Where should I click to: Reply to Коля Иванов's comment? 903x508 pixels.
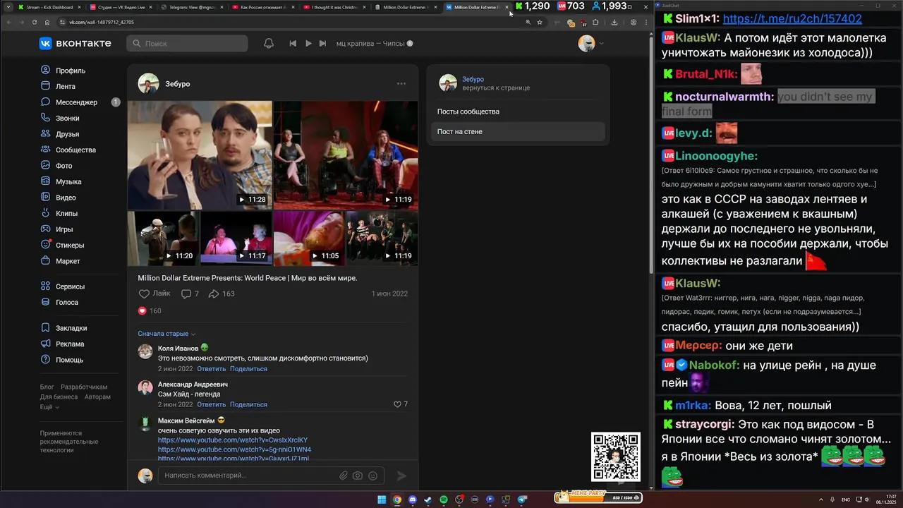pyautogui.click(x=211, y=369)
